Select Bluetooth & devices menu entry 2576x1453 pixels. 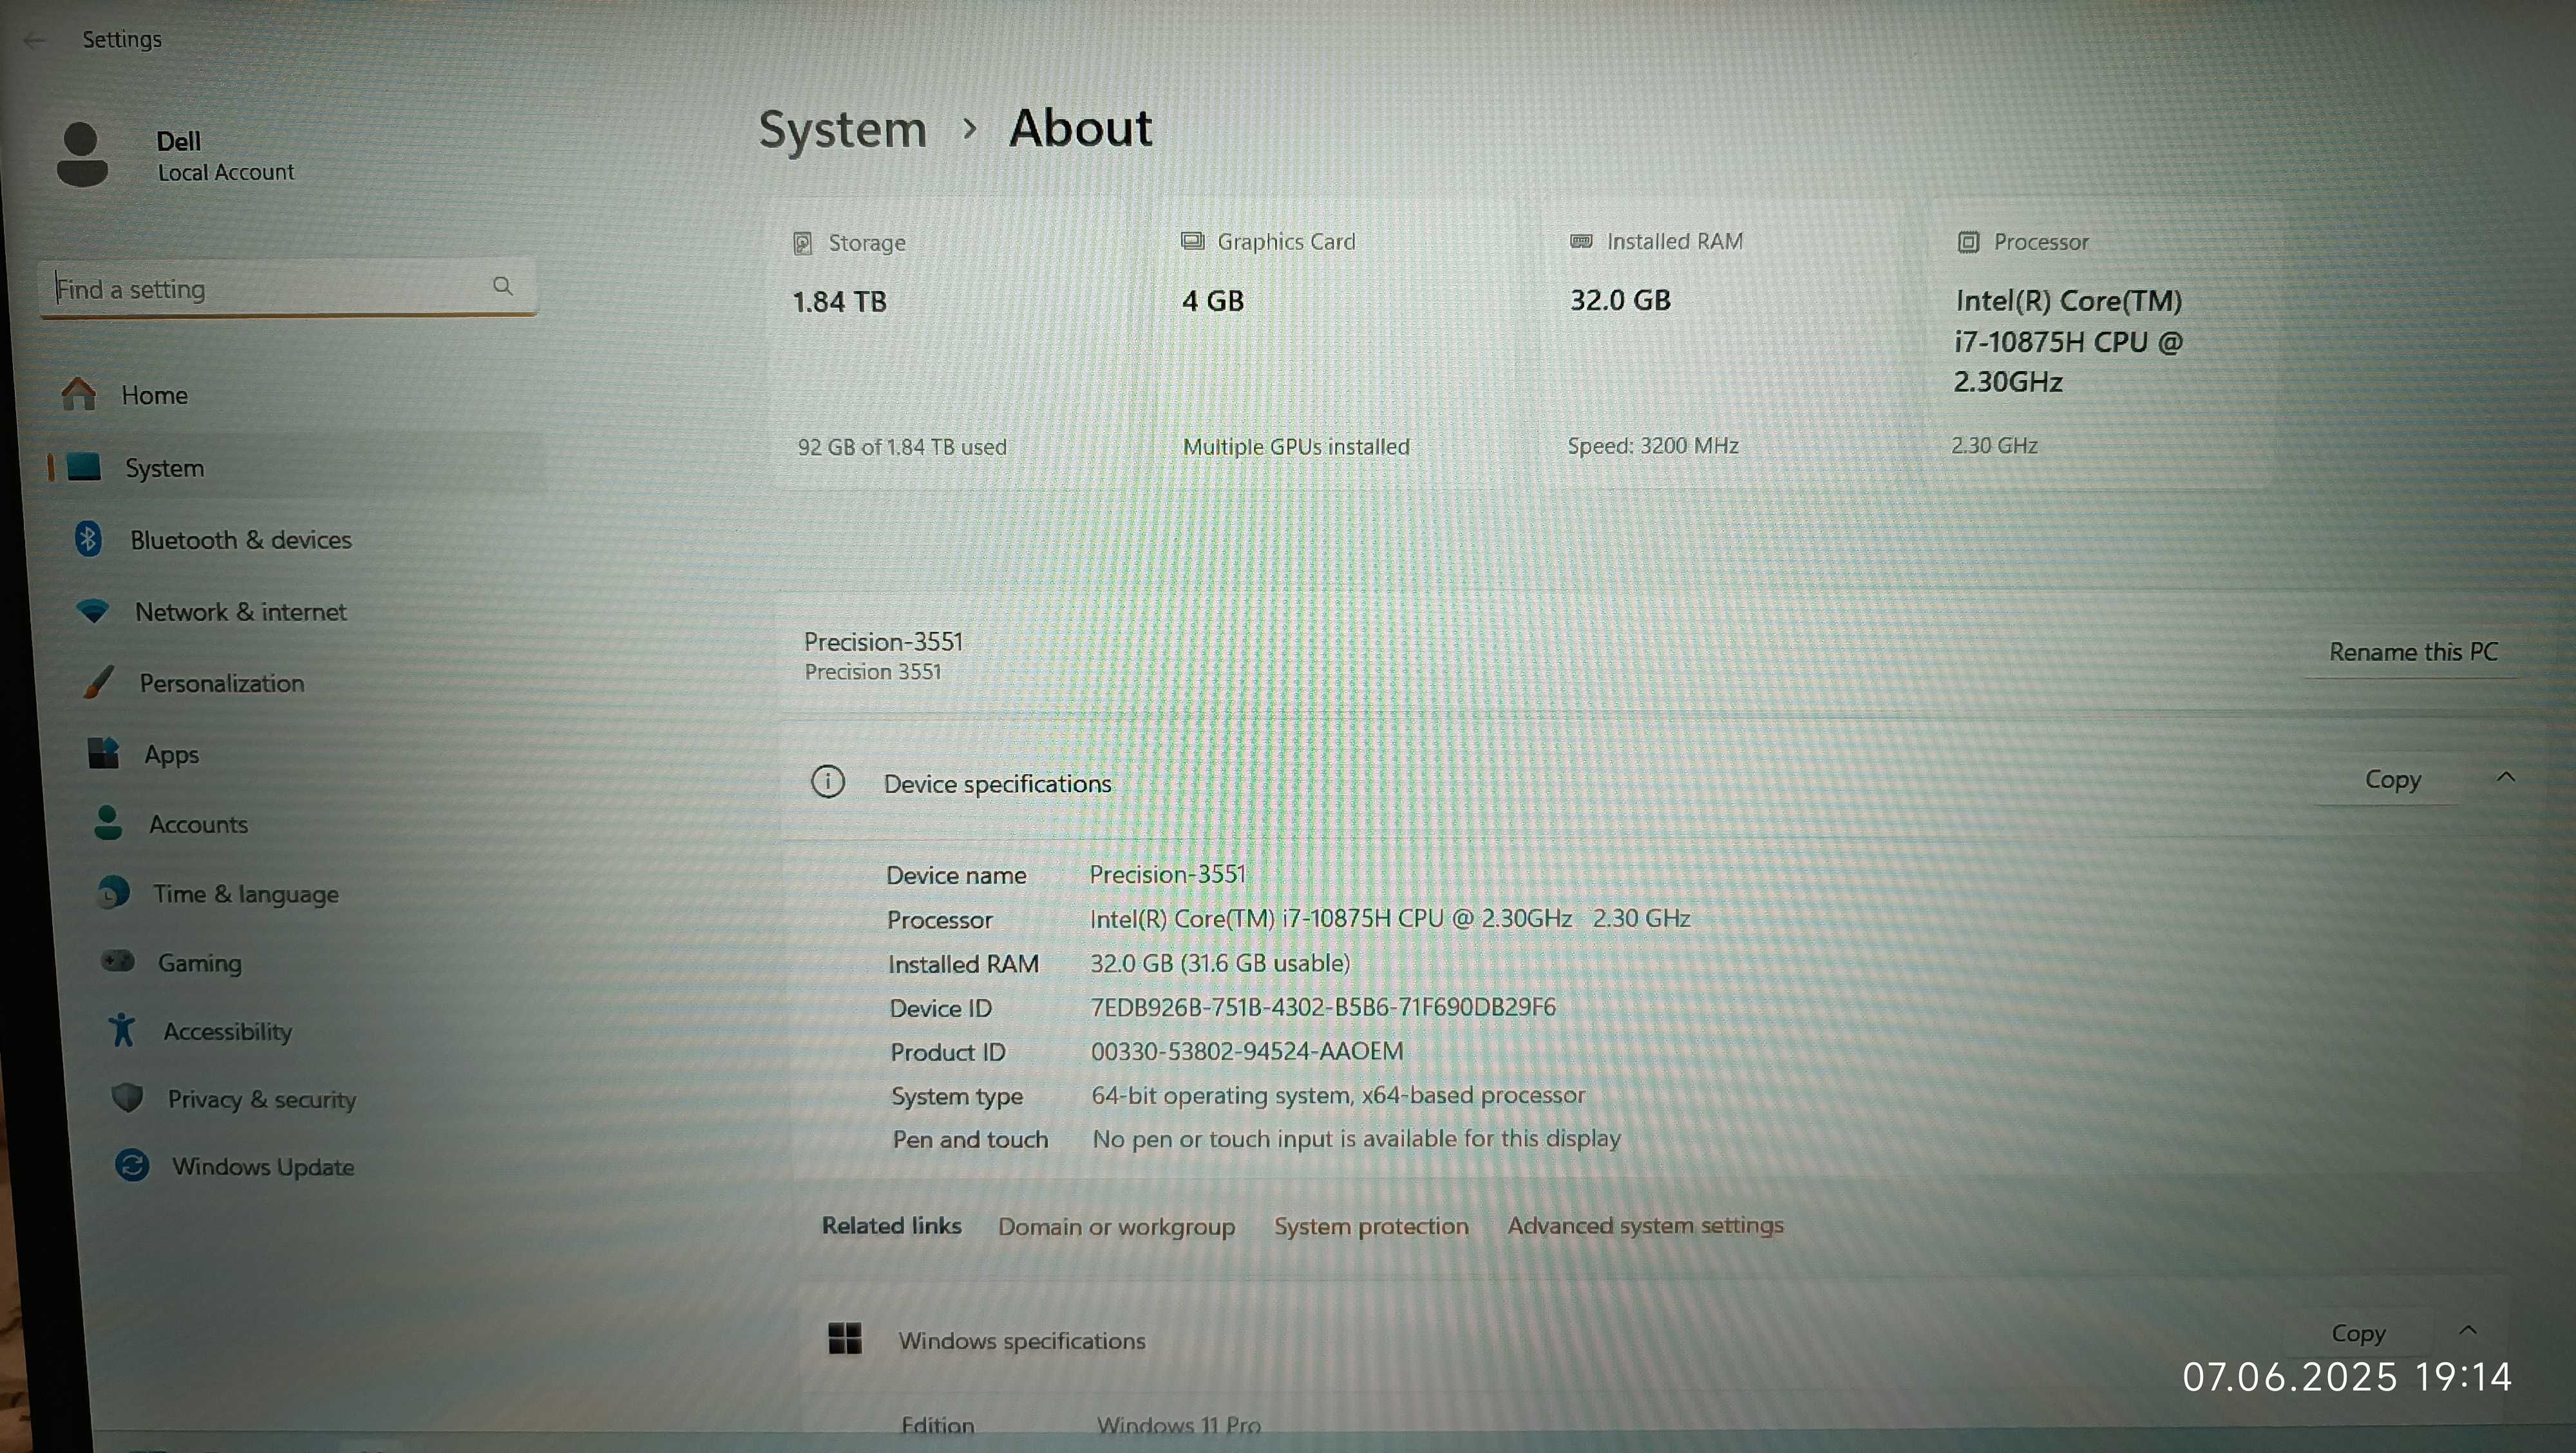(241, 540)
